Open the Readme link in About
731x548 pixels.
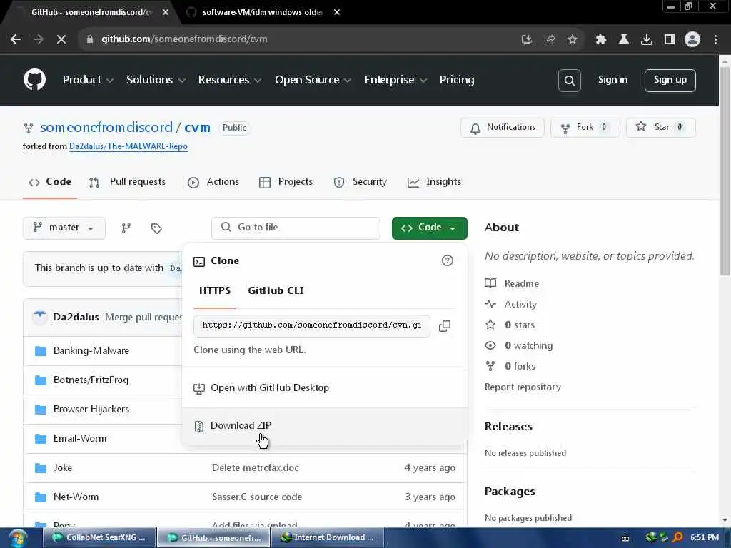pyautogui.click(x=521, y=283)
